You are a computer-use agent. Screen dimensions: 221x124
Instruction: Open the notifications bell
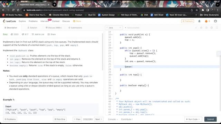[199, 21]
